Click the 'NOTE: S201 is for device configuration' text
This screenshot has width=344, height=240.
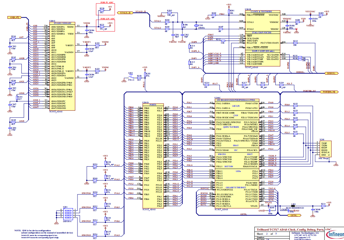coord(33,231)
